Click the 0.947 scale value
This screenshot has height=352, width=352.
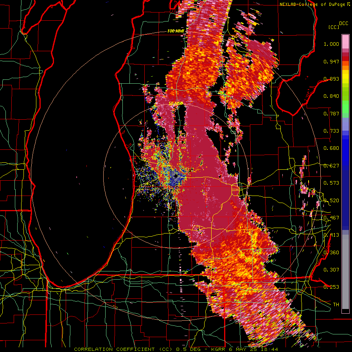[331, 61]
